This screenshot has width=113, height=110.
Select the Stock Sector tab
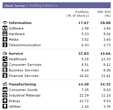(x=15, y=6)
